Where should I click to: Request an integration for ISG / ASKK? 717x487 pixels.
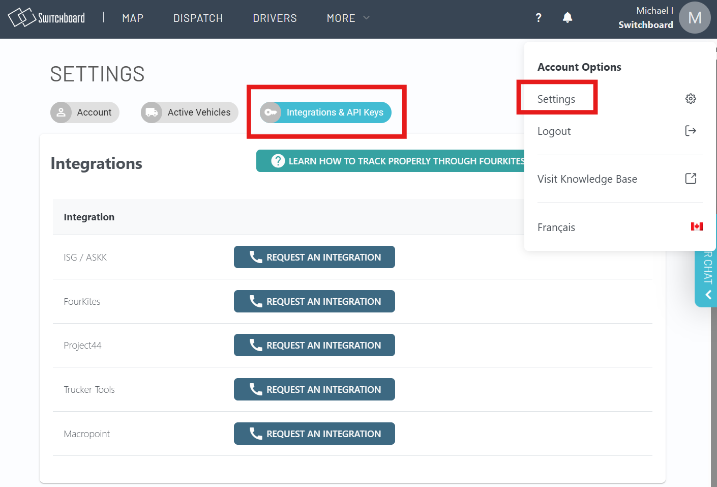click(x=314, y=257)
